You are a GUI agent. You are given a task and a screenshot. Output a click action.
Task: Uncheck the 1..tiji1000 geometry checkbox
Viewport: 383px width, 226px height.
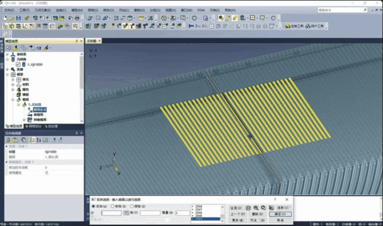click(x=18, y=64)
